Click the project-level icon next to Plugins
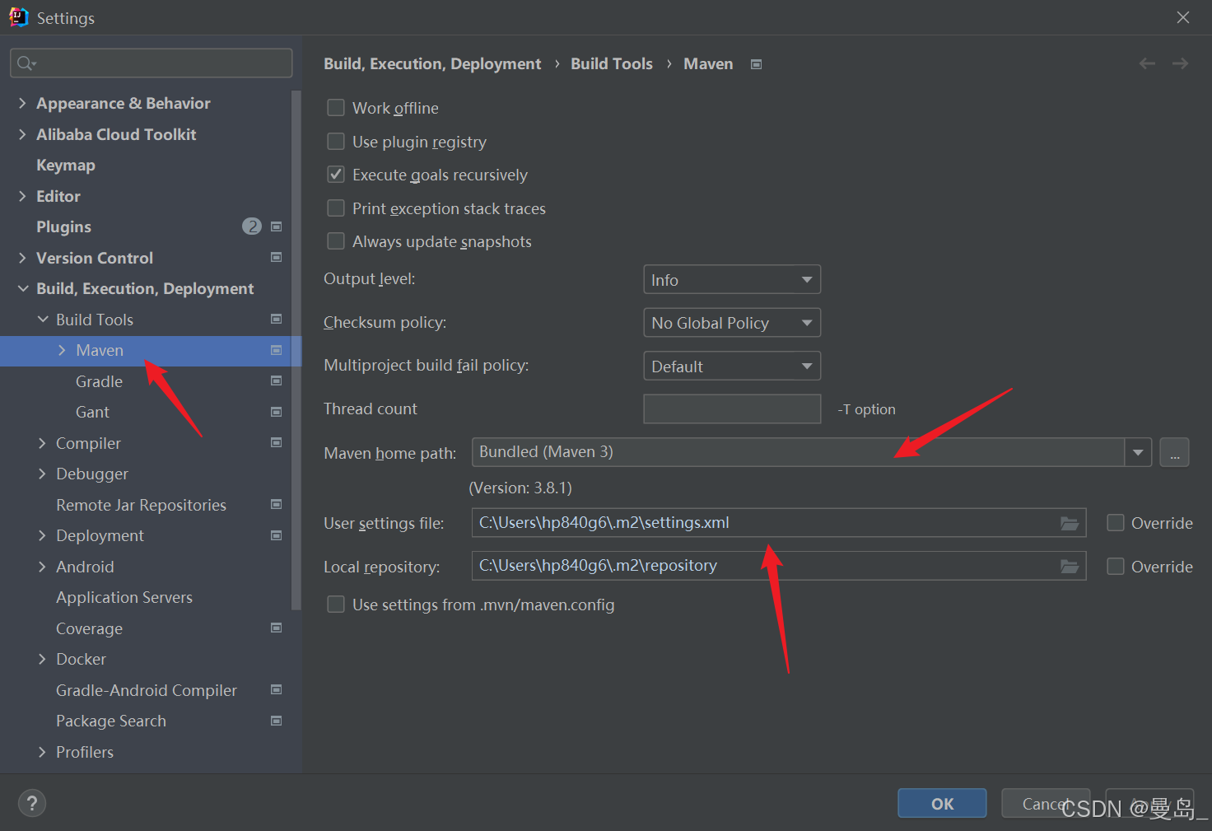This screenshot has height=831, width=1212. (x=277, y=226)
